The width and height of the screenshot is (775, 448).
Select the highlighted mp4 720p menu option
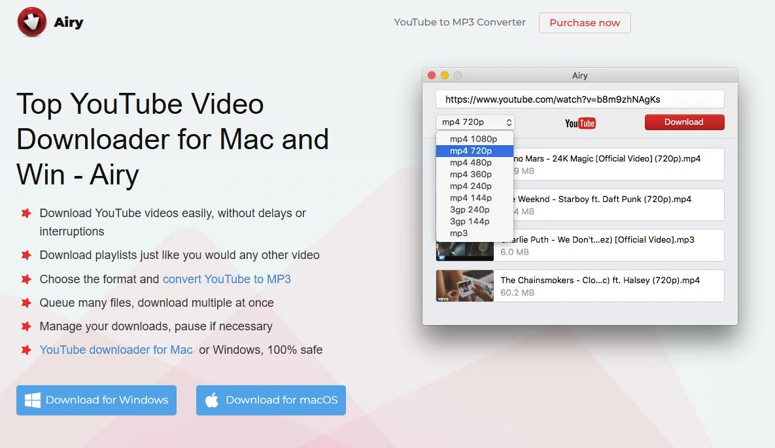point(475,151)
